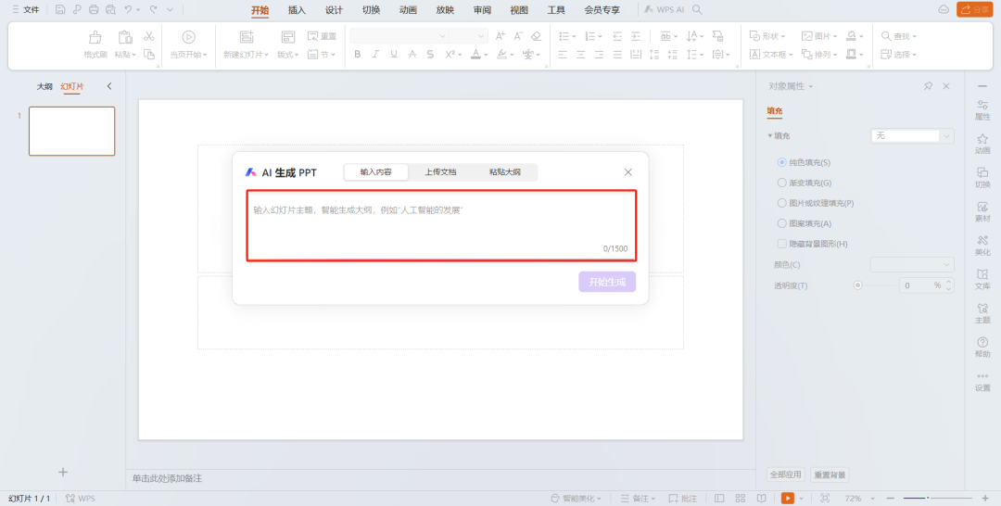This screenshot has width=1001, height=506.
Task: Click the Decrease indent icon
Action: click(x=617, y=36)
